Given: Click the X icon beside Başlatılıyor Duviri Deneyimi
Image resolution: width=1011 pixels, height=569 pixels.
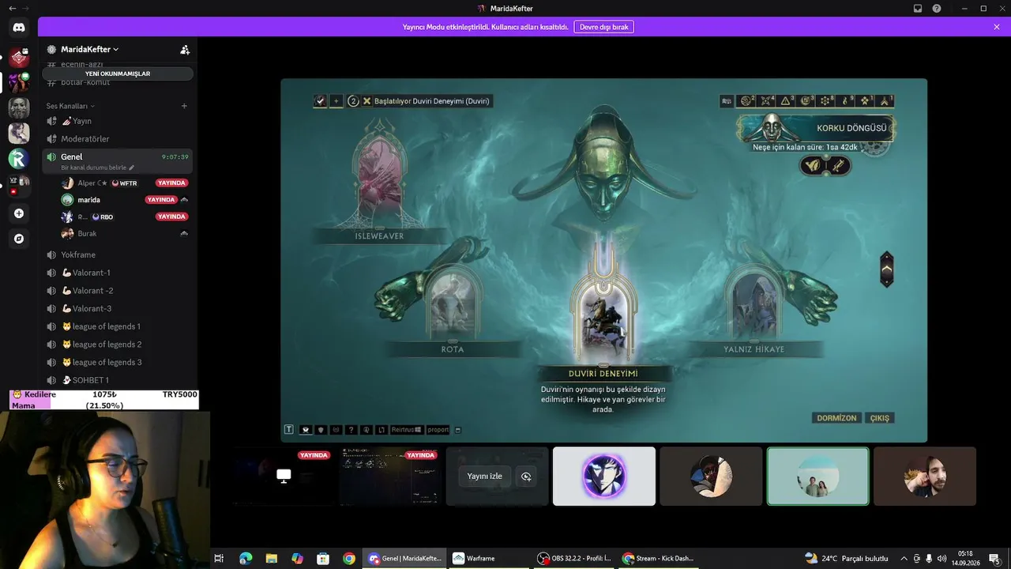Looking at the screenshot, I should click(367, 101).
